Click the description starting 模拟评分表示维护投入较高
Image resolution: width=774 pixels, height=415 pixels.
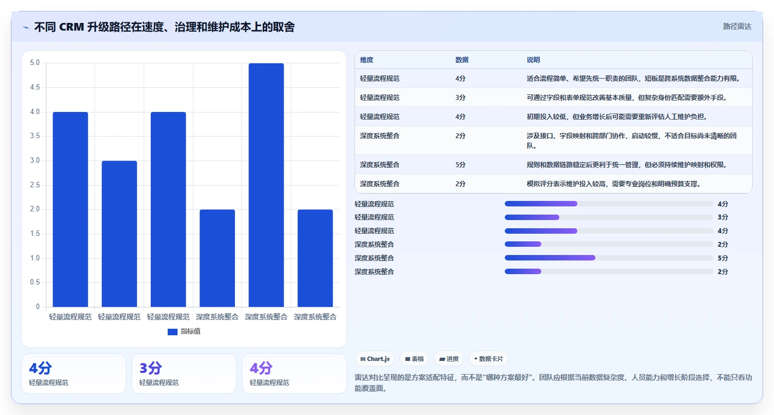(613, 184)
